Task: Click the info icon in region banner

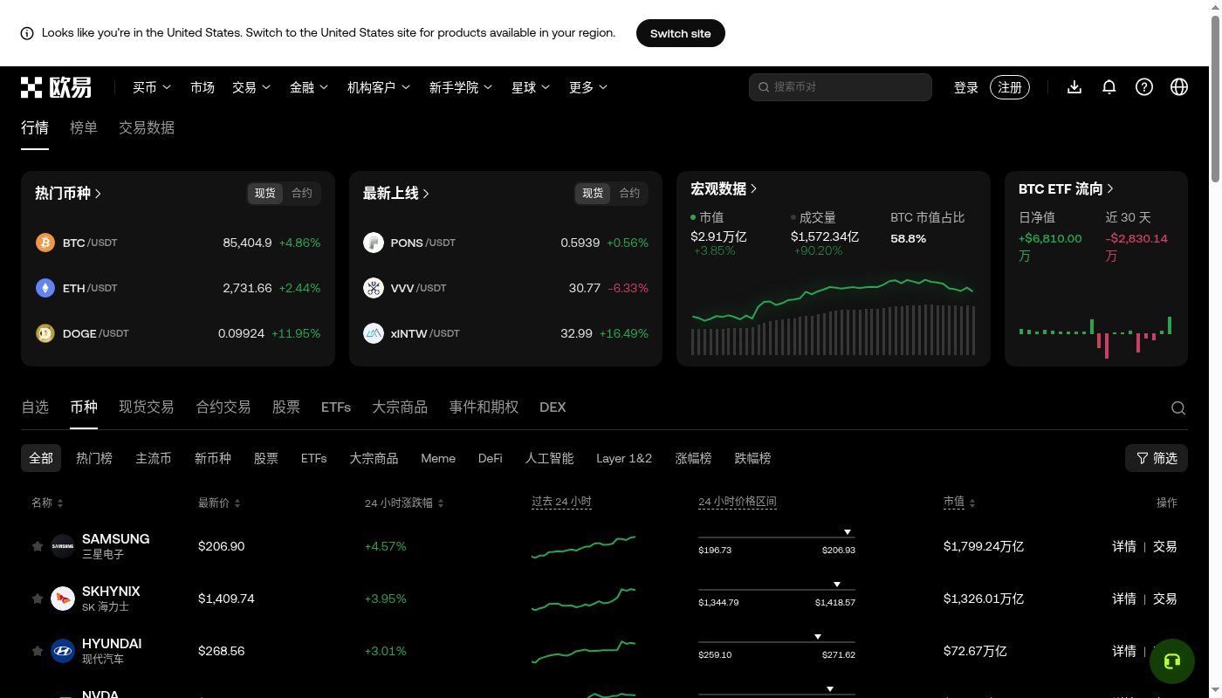Action: pos(27,33)
